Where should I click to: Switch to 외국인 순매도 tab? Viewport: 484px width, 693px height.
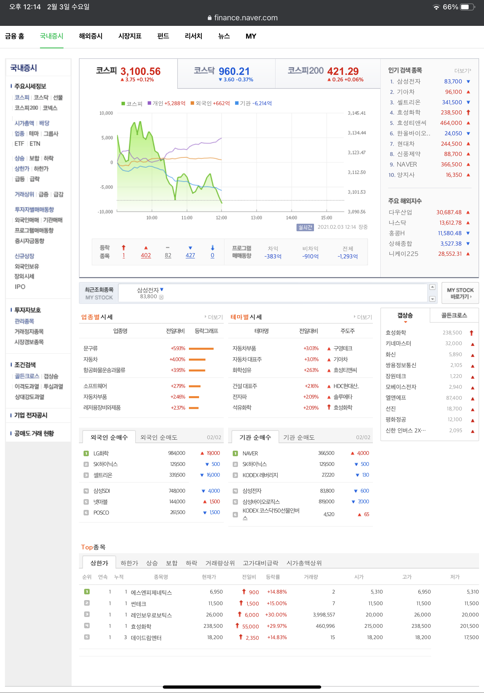[x=159, y=437]
